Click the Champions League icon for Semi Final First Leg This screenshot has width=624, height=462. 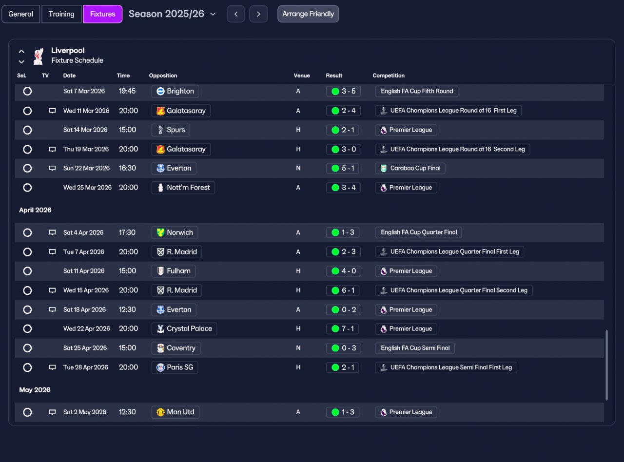coord(384,367)
